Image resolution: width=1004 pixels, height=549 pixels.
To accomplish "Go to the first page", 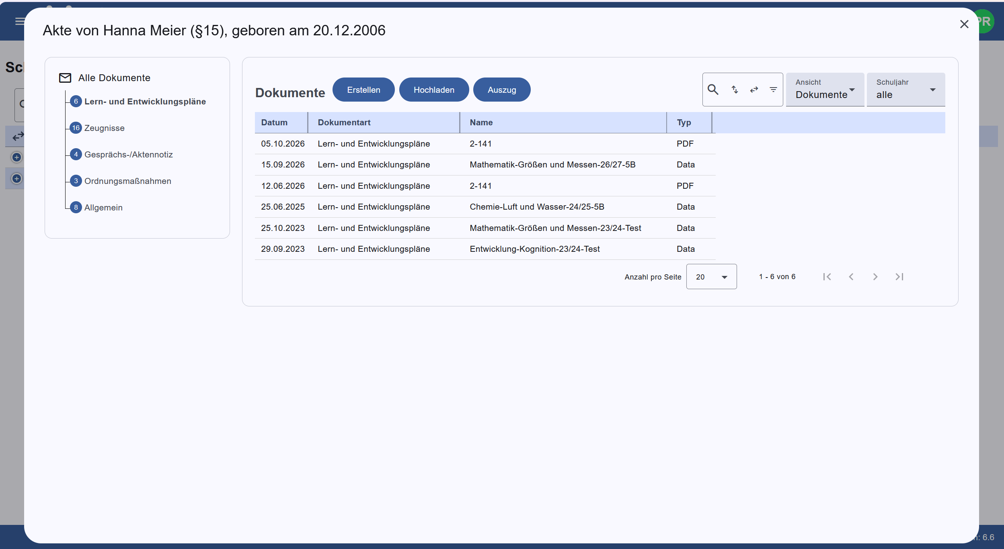I will tap(827, 277).
